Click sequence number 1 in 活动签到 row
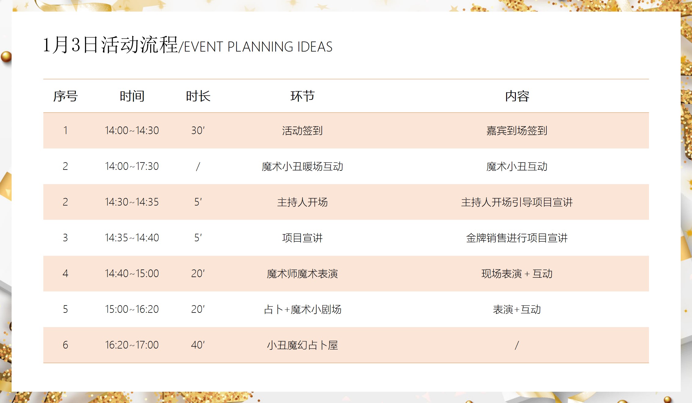 [x=65, y=130]
